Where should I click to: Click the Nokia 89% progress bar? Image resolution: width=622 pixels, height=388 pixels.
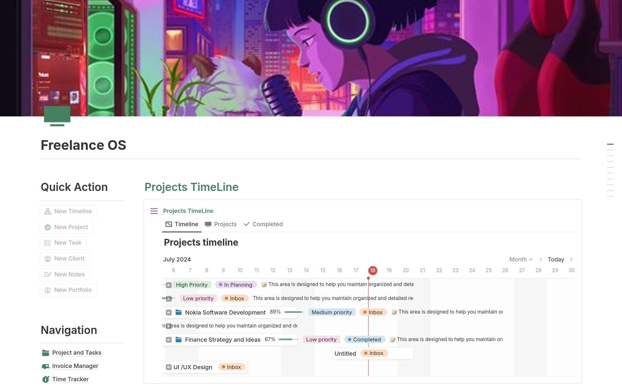point(294,312)
